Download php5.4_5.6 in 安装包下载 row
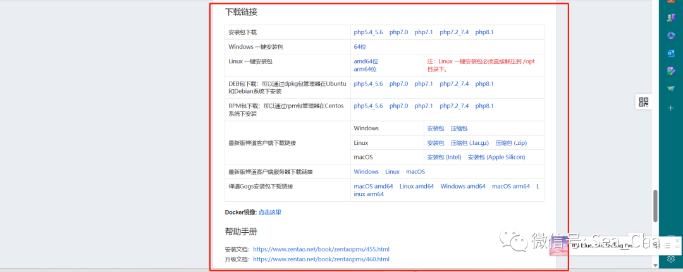The width and height of the screenshot is (683, 272). pyautogui.click(x=368, y=32)
